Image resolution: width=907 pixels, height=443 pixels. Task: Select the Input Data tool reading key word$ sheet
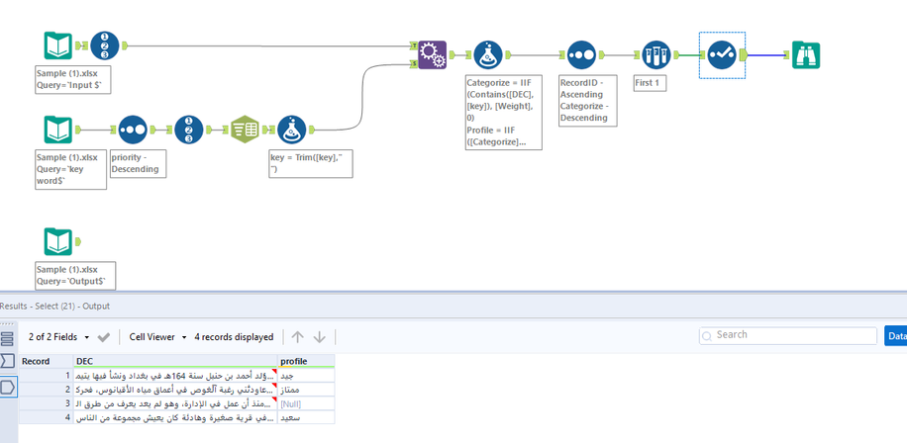[58, 130]
